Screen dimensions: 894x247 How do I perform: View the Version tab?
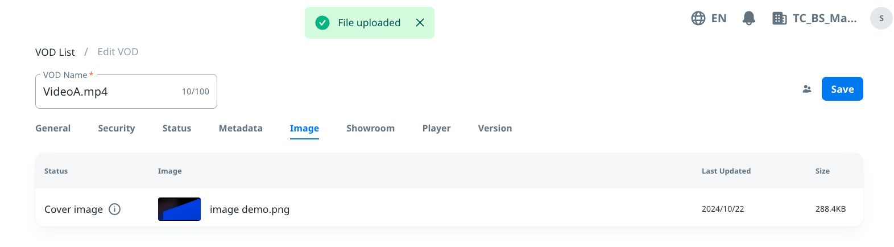pyautogui.click(x=495, y=129)
